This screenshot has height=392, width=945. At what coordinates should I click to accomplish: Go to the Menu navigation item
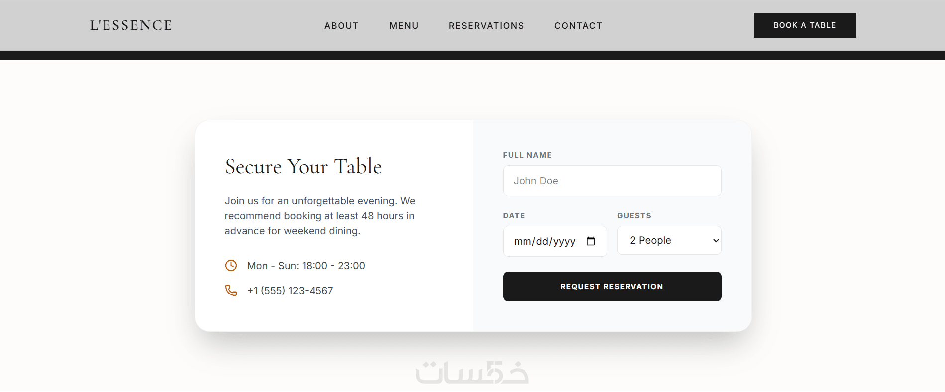[x=404, y=26]
